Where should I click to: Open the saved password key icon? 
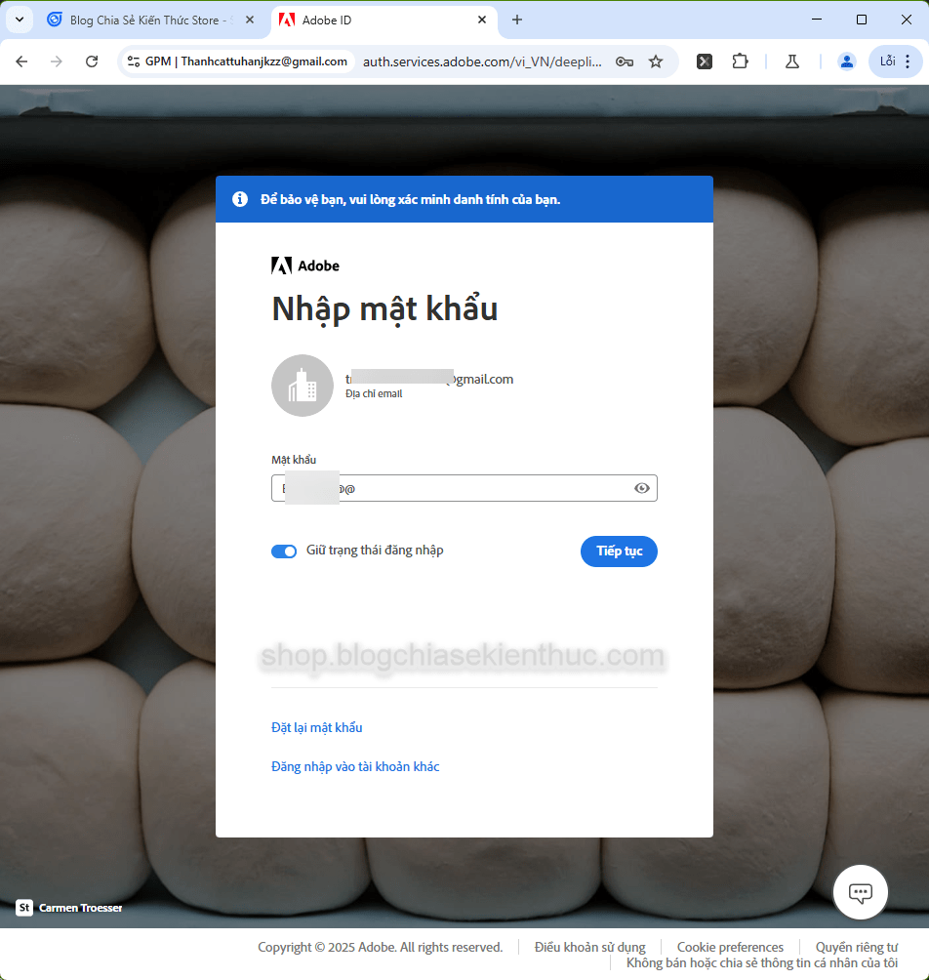[x=625, y=61]
